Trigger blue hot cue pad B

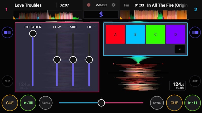tap(135, 34)
